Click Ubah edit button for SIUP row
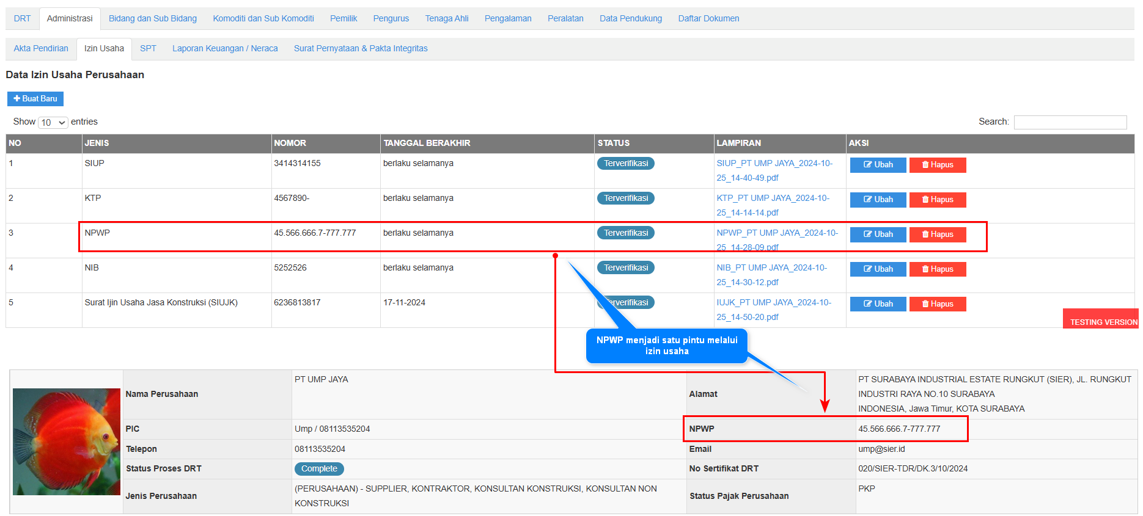 878,165
